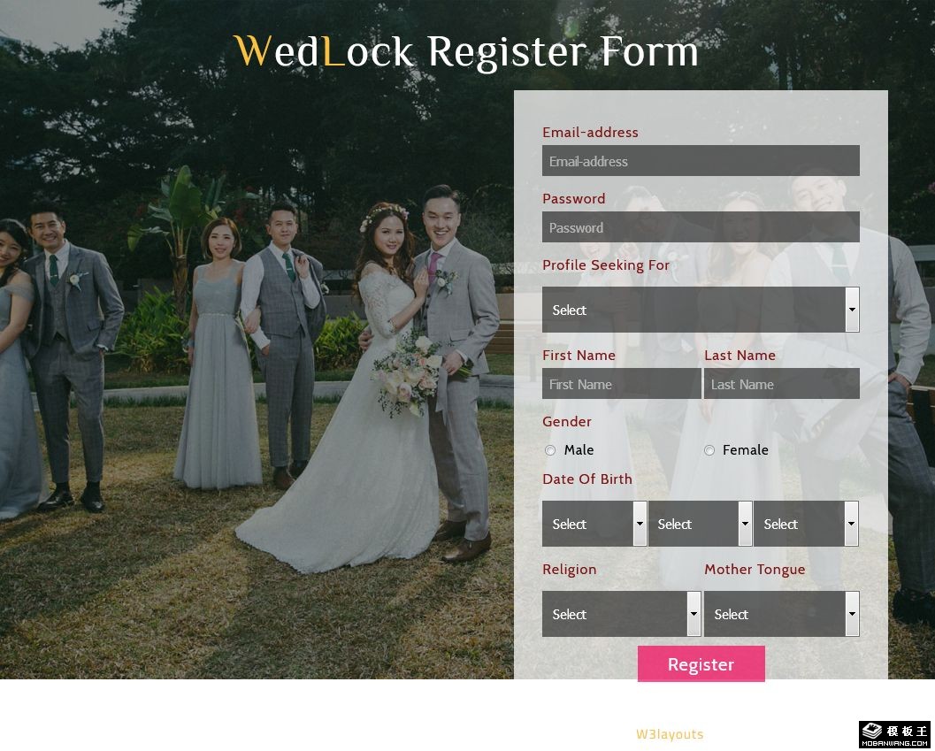935x751 pixels.
Task: Click the mobanwang.com watermark logo
Action: (895, 735)
